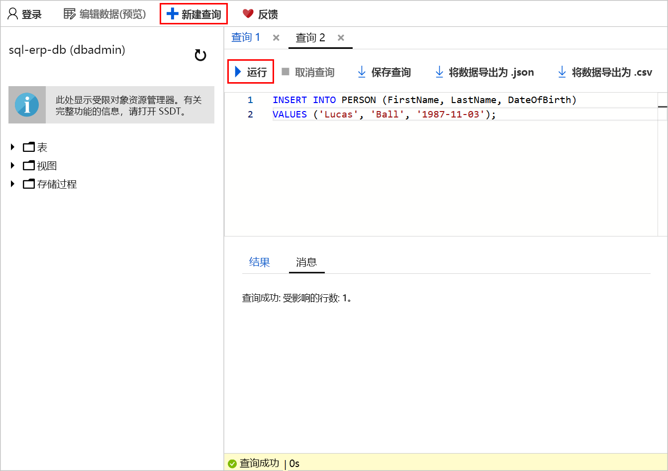Click the 登录 button label

point(32,14)
